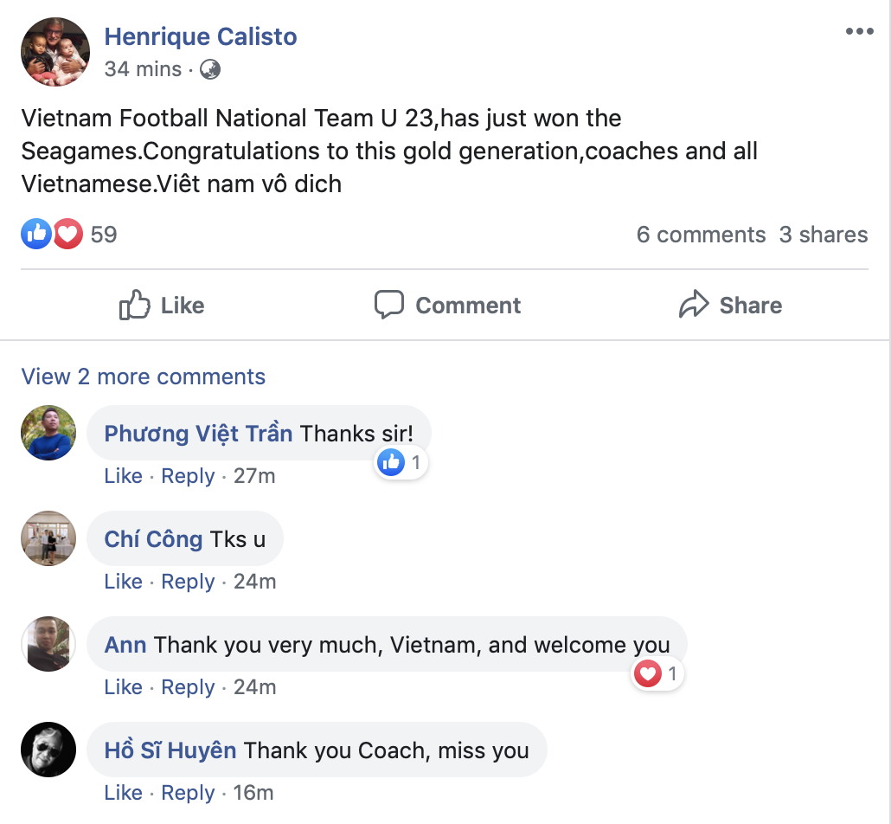The width and height of the screenshot is (891, 824).
Task: Toggle Like on the post
Action: click(162, 305)
